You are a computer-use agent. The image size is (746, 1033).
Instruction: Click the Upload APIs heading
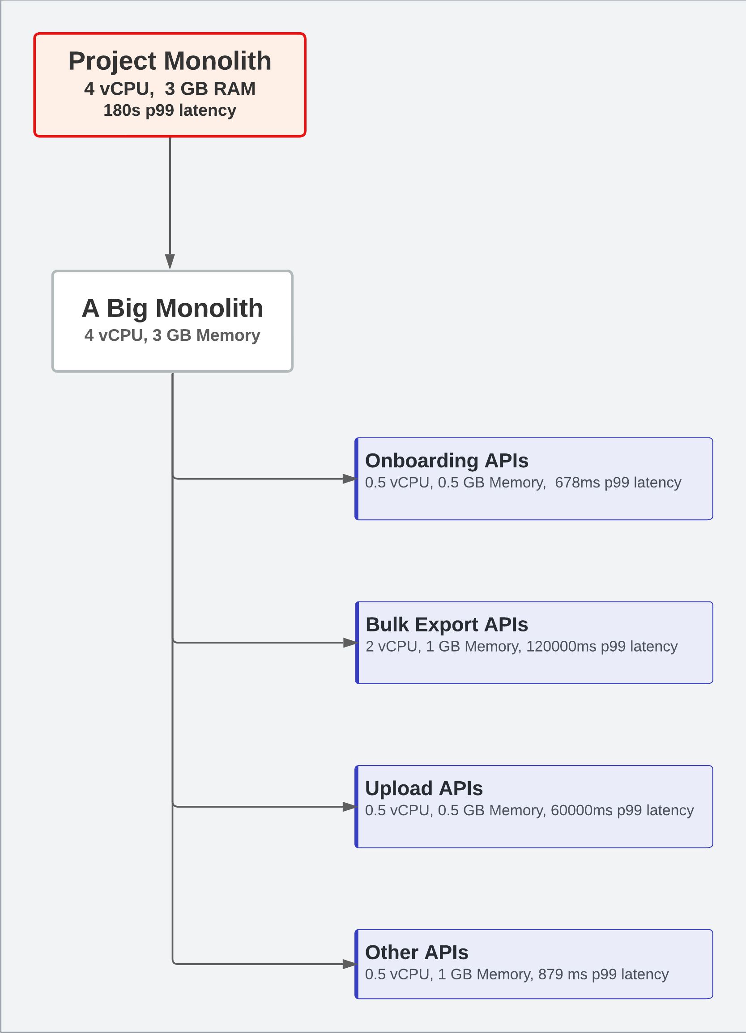pyautogui.click(x=424, y=788)
